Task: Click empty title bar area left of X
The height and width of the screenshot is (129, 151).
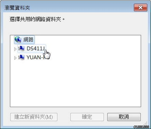Action: (x=82, y=8)
